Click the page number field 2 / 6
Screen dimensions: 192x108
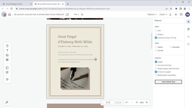coord(108,102)
